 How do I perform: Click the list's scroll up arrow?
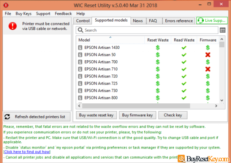(222, 39)
